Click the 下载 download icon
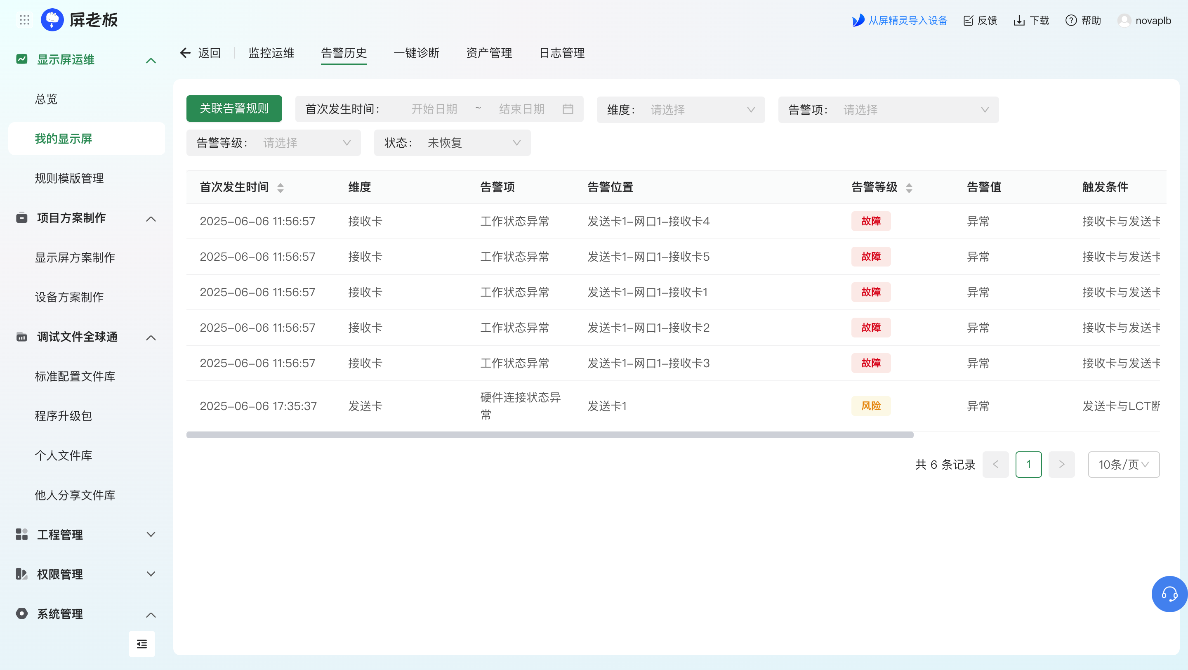Screen dimensions: 1188x670 click(1019, 21)
